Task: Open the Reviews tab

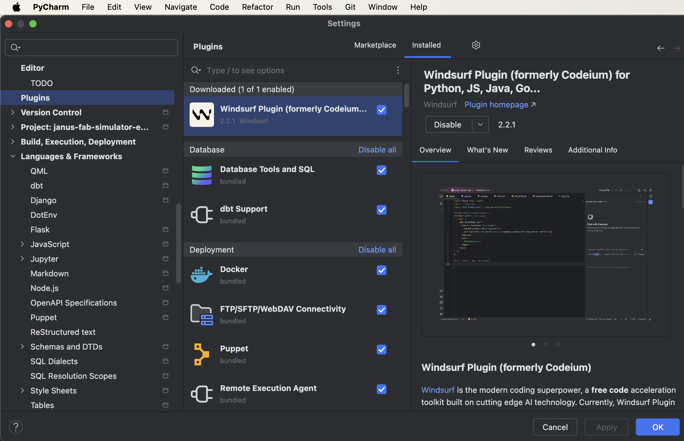Action: (x=538, y=150)
